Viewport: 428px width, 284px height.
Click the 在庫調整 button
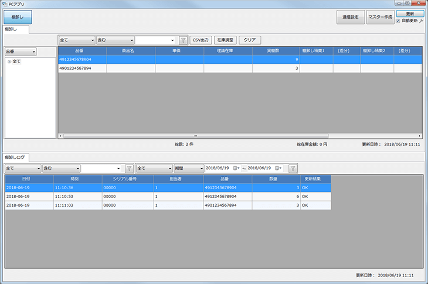tap(225, 40)
